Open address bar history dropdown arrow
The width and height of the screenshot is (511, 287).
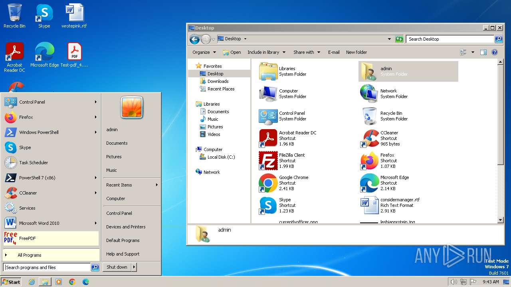389,39
